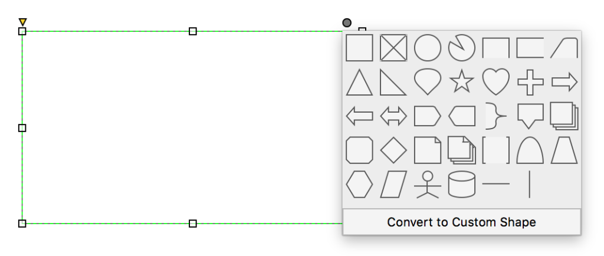Image resolution: width=604 pixels, height=256 pixels.
Task: Choose the pie wedge circle shape
Action: pos(461,48)
